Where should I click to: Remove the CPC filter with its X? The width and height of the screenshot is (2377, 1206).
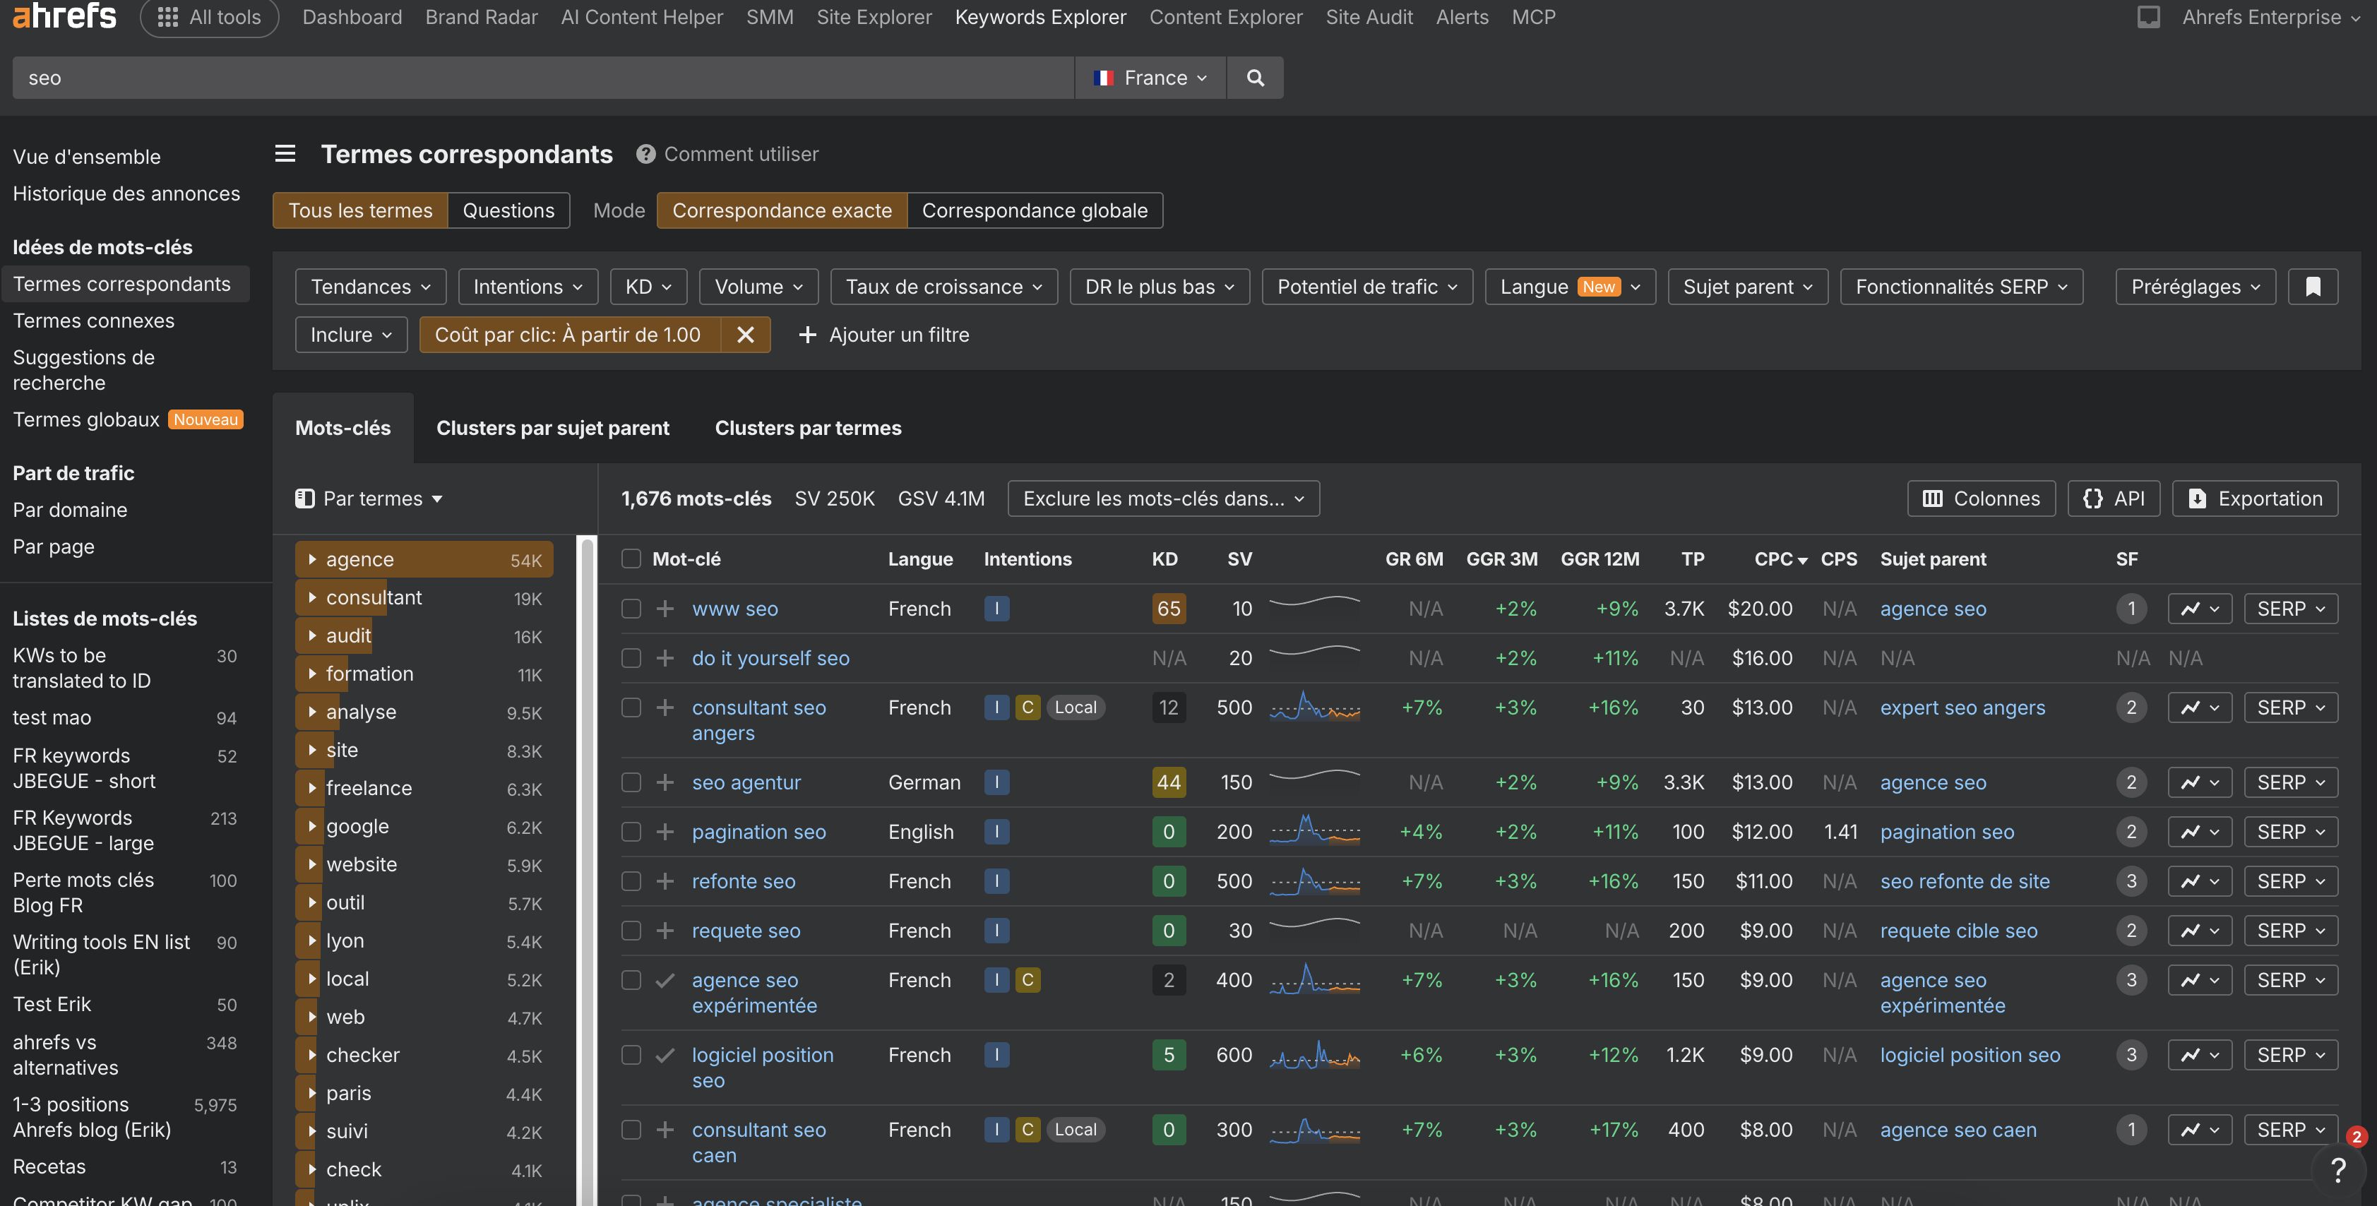(746, 334)
